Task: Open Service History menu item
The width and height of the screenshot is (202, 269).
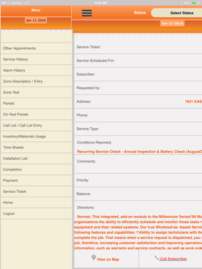Action: coord(36,59)
